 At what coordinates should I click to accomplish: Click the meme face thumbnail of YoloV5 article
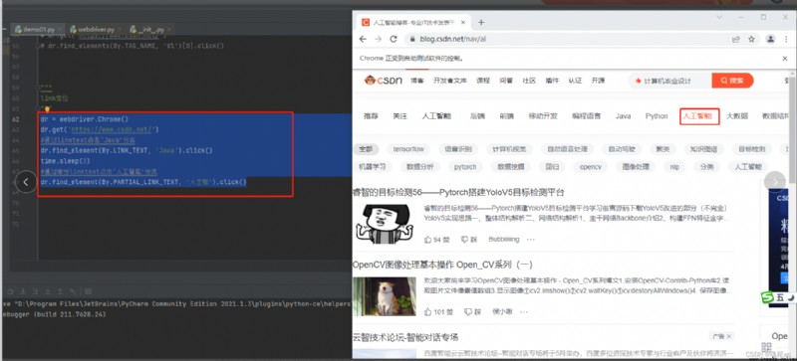[x=385, y=224]
